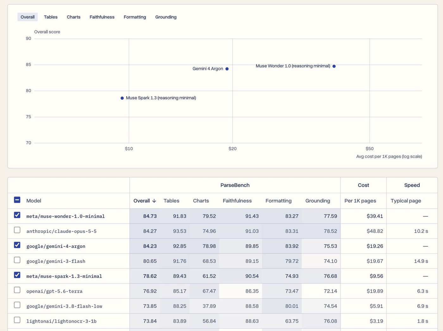443x331 pixels.
Task: Click the Muse Spark 1.3 chart label
Action: pyautogui.click(x=161, y=98)
